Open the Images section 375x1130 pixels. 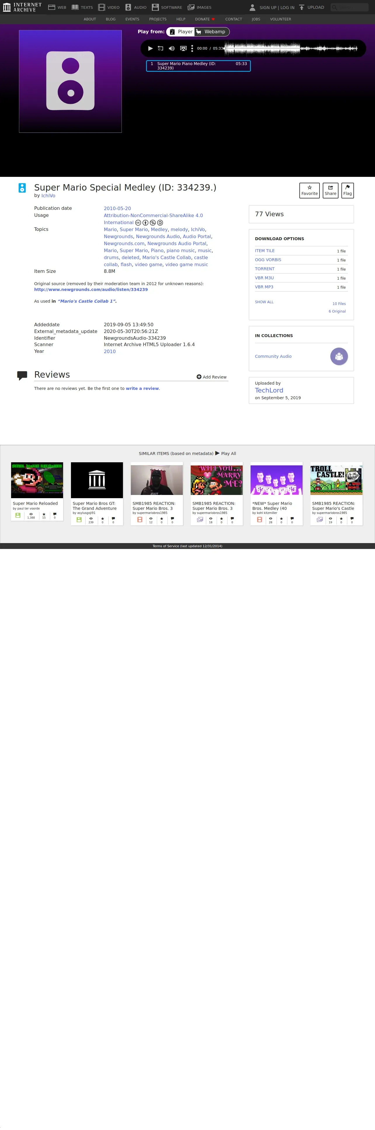click(199, 8)
